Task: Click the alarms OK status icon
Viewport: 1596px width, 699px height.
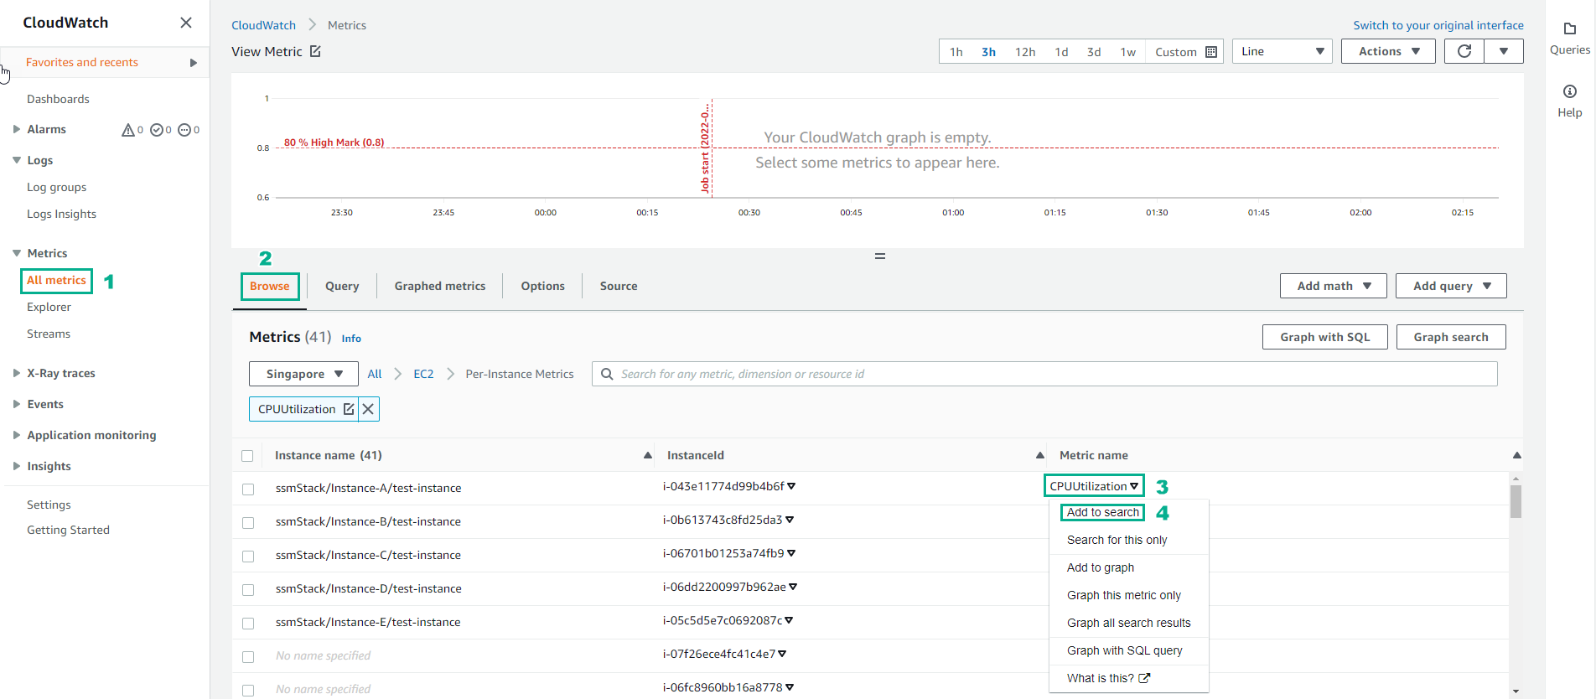Action: click(156, 130)
